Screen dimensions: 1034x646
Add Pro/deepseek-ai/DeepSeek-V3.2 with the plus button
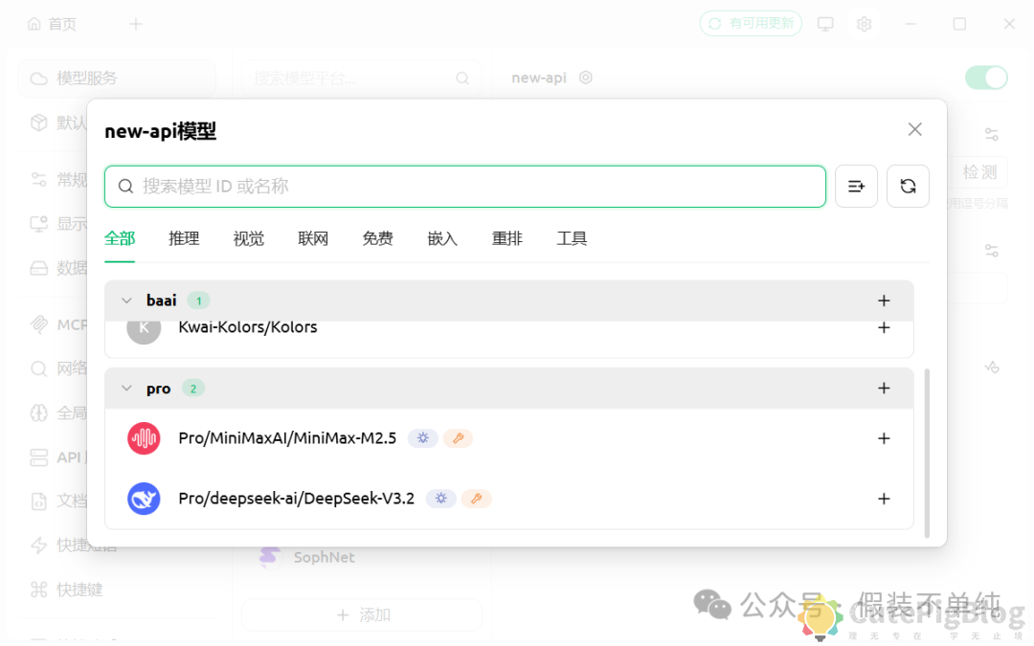click(x=884, y=499)
